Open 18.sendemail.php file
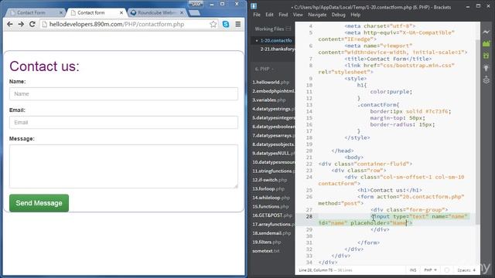Image resolution: width=495 pixels, height=278 pixels. (x=271, y=233)
